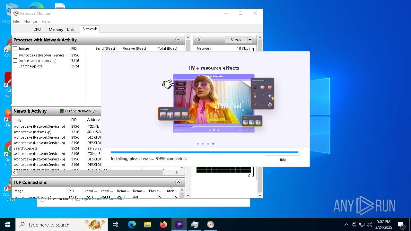The width and height of the screenshot is (411, 231).
Task: Select svchost.exe (netsvcs -p) Network Activity row
Action: 57,132
